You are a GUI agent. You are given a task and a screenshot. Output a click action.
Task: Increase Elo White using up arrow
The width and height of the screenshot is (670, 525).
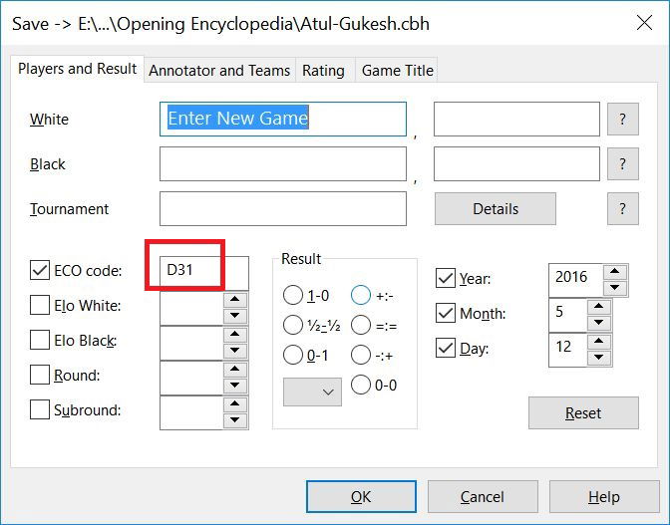[x=235, y=299]
